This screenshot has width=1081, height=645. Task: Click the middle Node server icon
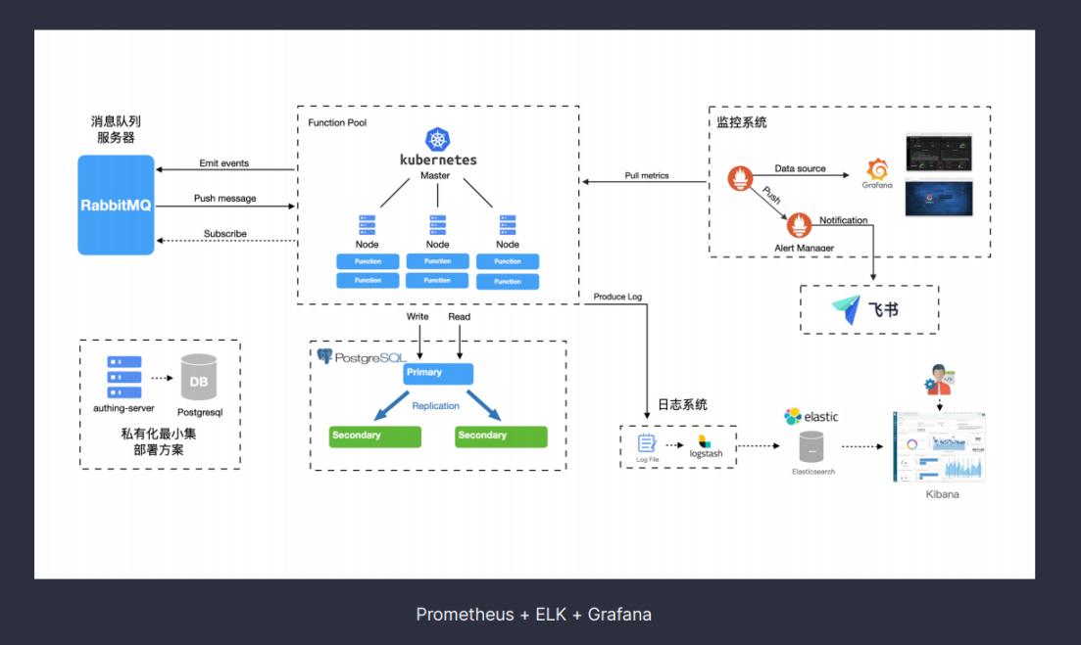click(437, 224)
